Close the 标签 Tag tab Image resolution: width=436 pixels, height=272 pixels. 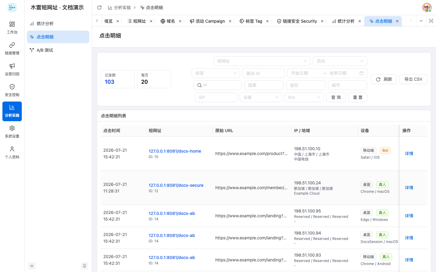coord(267,21)
